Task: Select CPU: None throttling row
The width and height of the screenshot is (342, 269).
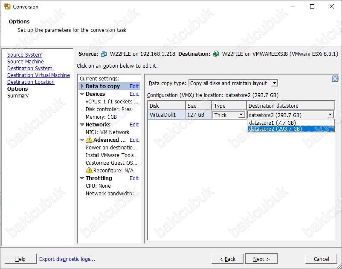Action: coord(98,186)
